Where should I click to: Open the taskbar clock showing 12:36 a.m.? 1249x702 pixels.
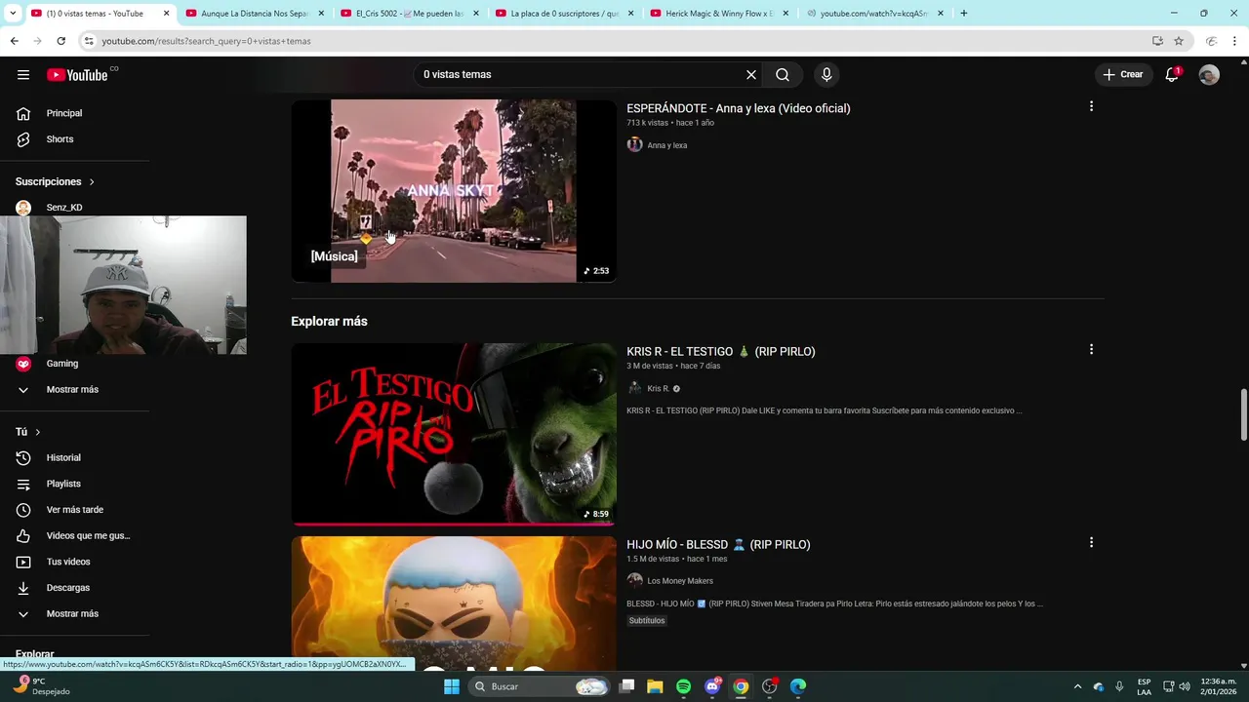1219,686
